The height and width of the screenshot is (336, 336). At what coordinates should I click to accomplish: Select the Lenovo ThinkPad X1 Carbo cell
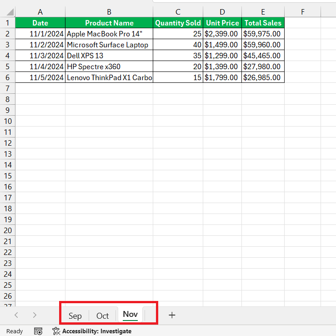pyautogui.click(x=109, y=77)
